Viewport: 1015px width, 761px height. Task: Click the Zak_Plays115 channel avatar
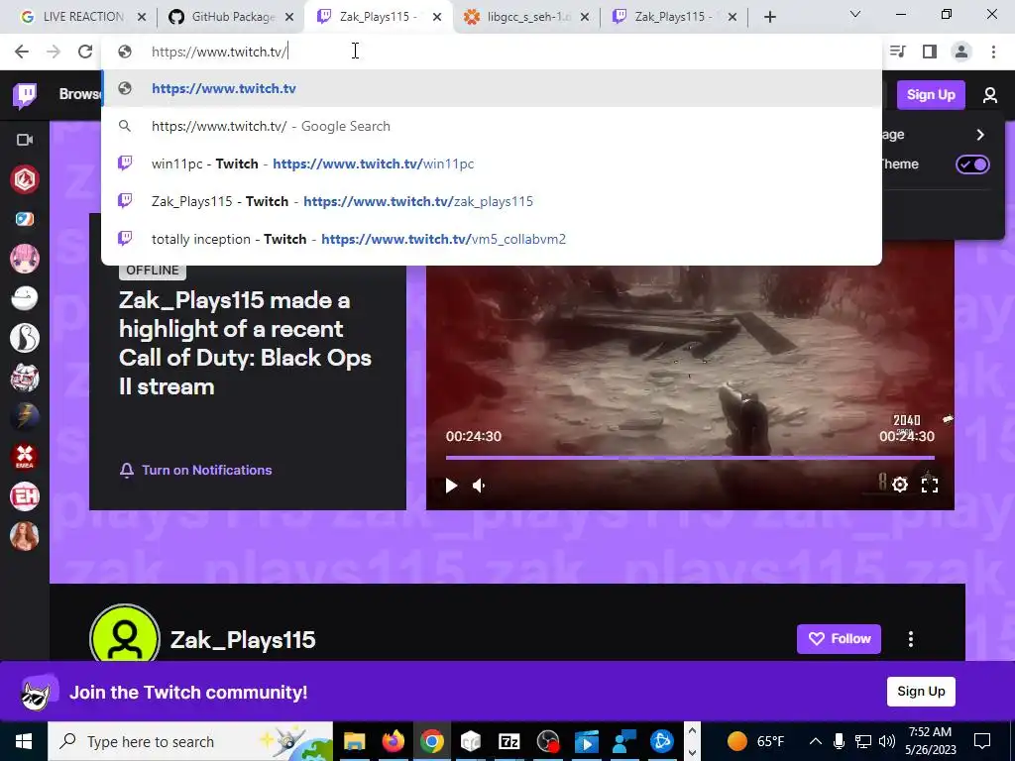point(125,635)
